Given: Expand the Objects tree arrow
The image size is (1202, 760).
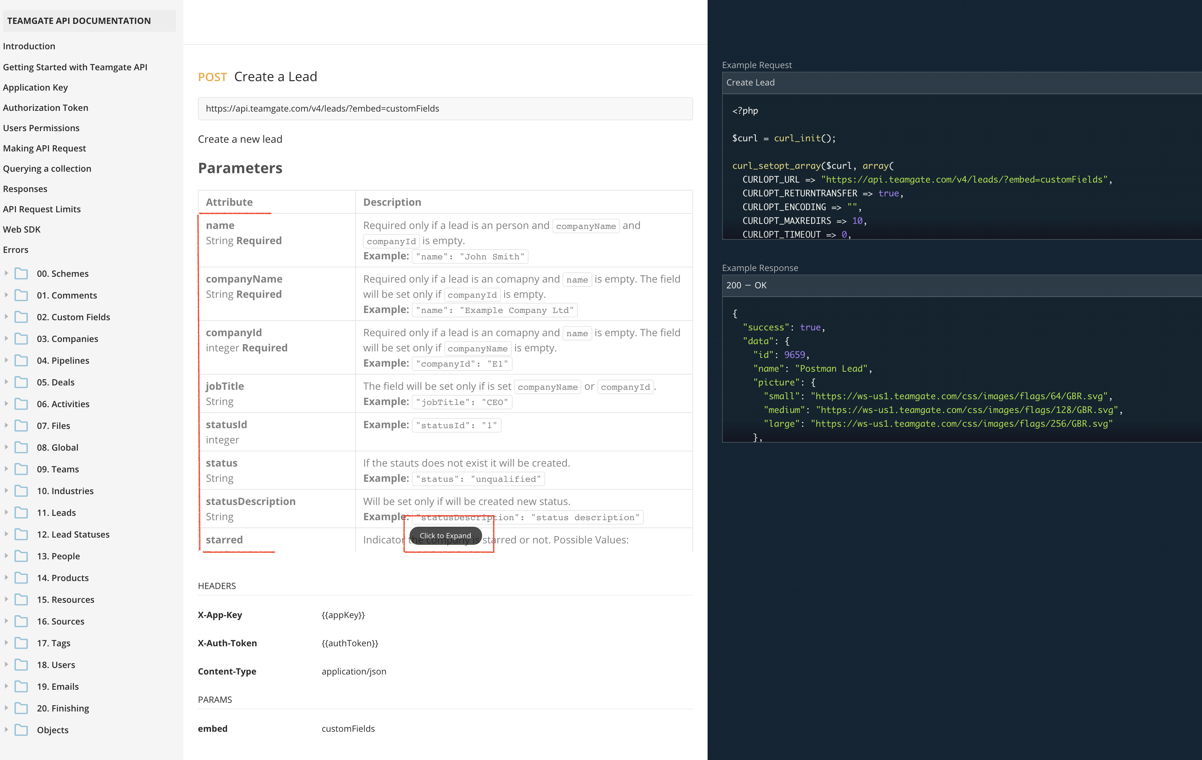Looking at the screenshot, I should coord(6,730).
